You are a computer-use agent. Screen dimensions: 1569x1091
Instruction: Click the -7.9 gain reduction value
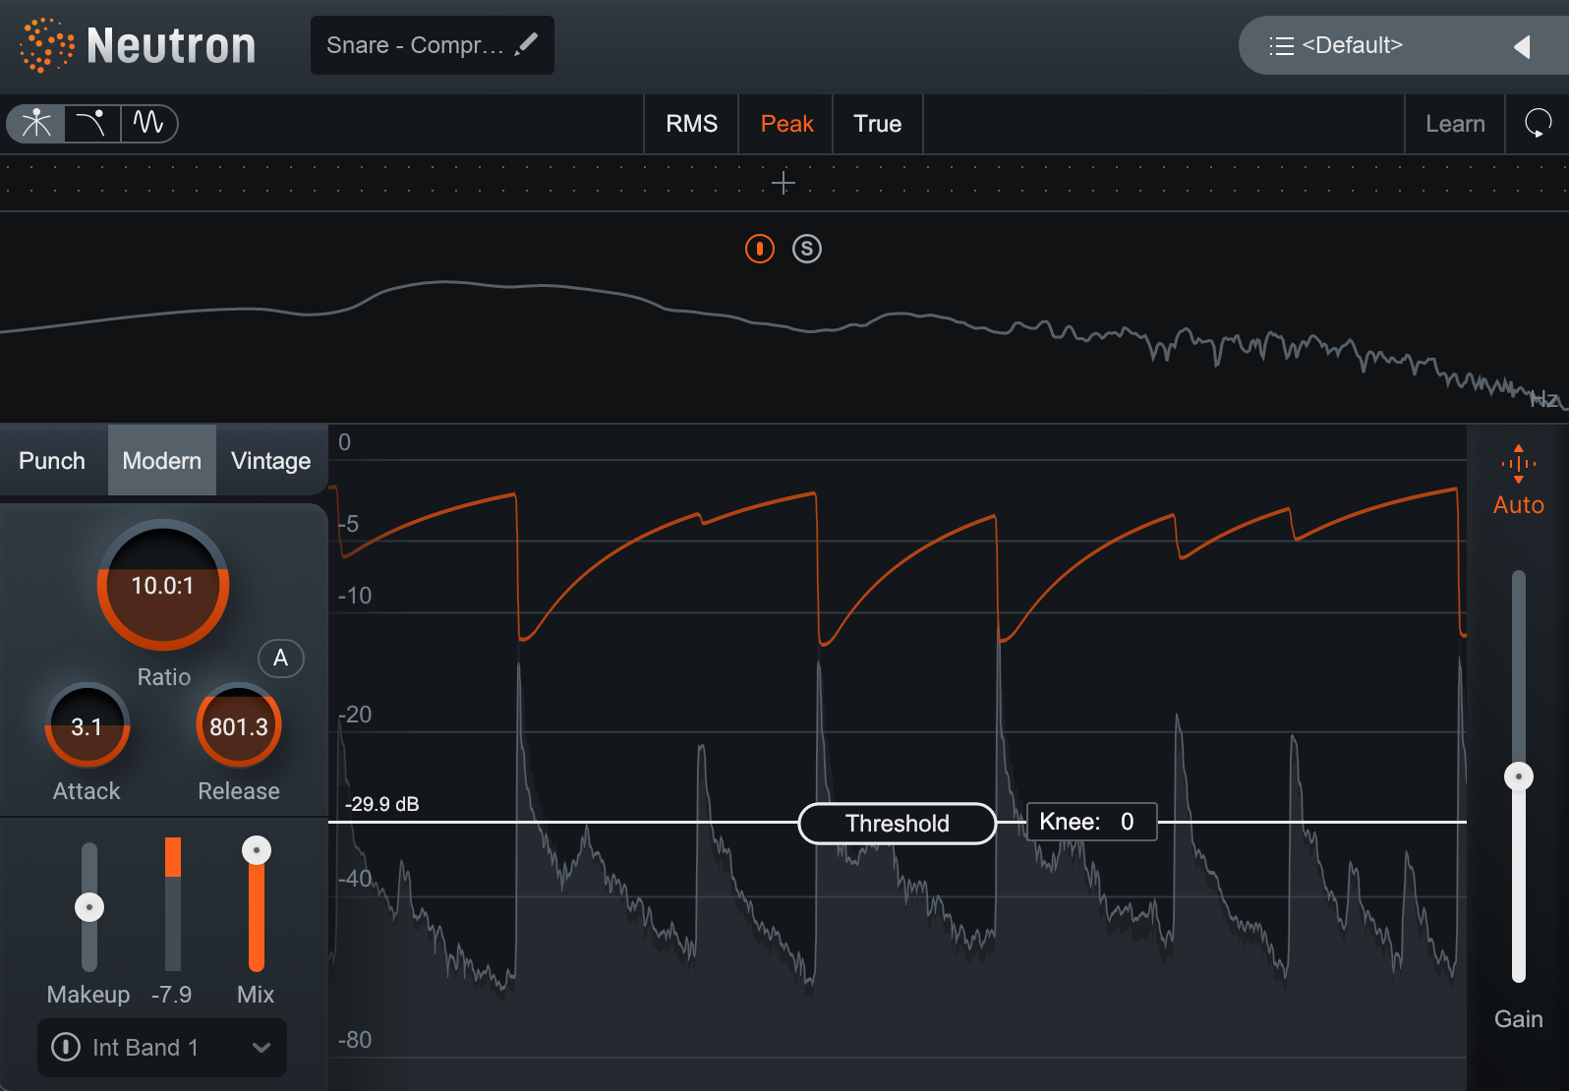pos(172,995)
